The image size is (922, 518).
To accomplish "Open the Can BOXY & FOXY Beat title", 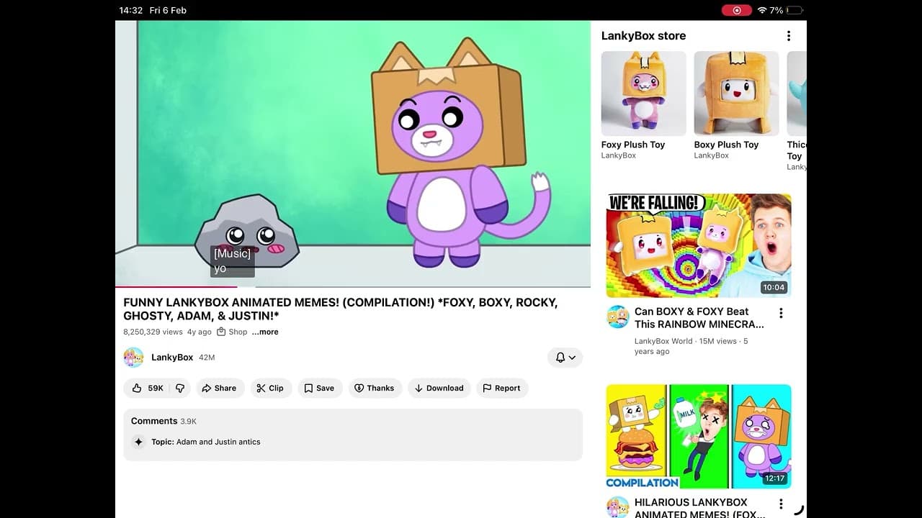I will pos(699,318).
